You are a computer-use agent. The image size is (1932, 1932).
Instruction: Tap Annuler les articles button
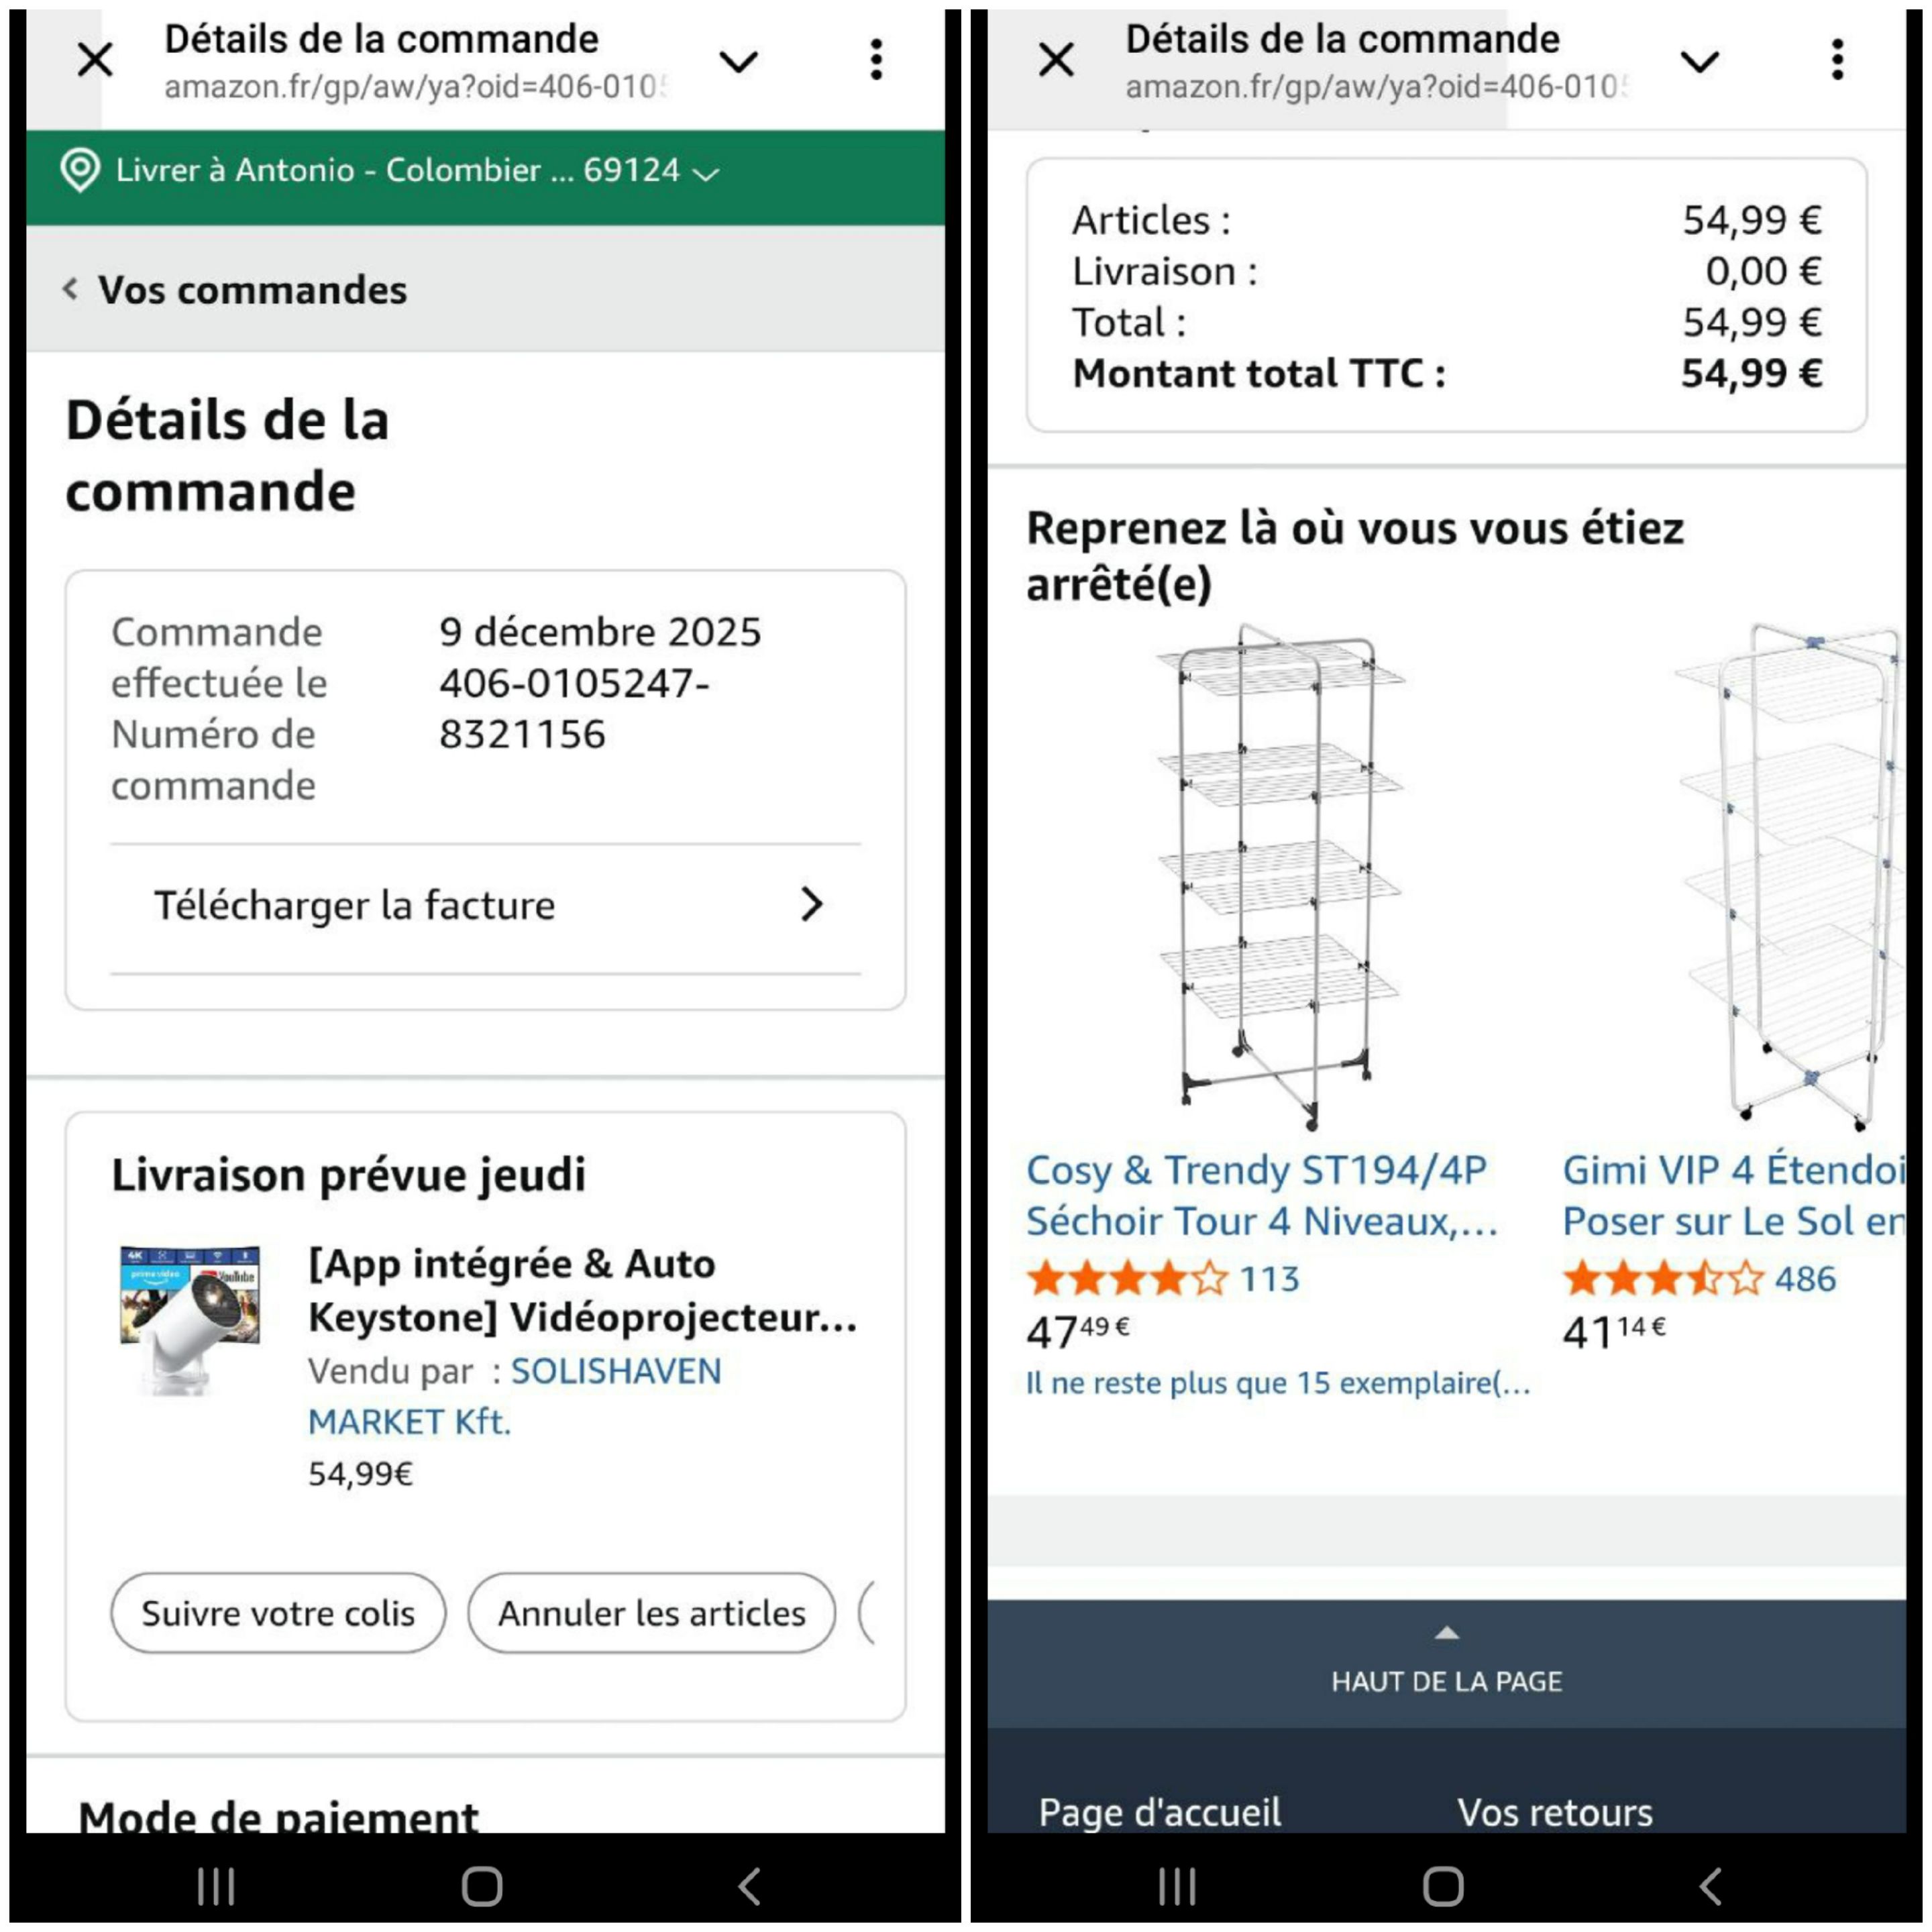(652, 1613)
